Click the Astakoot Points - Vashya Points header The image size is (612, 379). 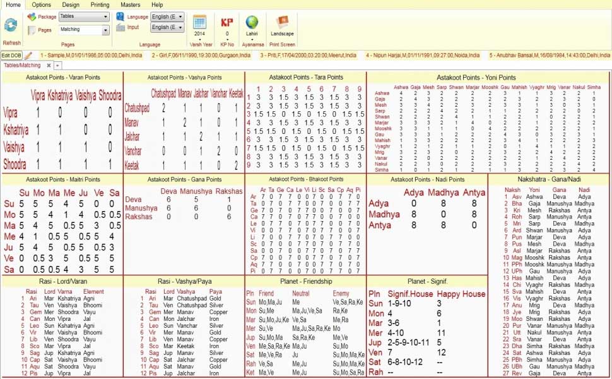click(184, 77)
